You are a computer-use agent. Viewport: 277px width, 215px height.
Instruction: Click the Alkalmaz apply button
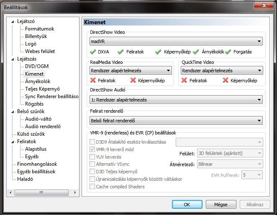[x=255, y=205]
